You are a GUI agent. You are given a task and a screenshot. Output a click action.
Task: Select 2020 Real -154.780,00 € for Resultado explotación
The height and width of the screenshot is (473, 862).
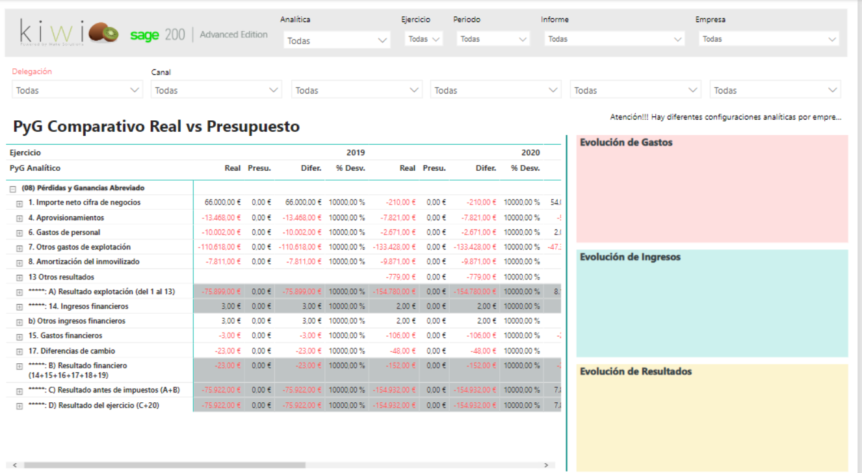[395, 292]
